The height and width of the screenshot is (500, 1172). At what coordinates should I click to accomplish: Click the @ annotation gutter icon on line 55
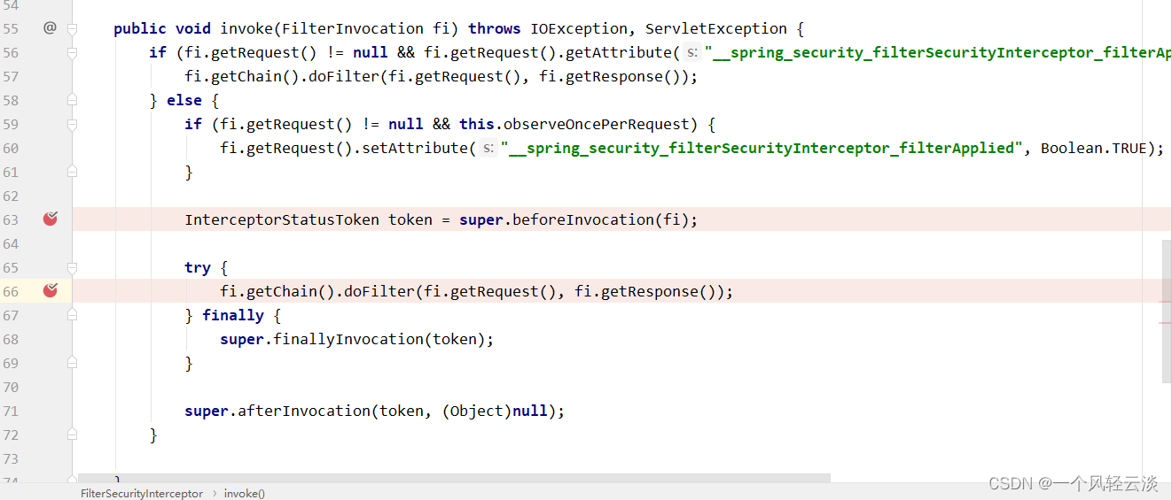coord(50,28)
